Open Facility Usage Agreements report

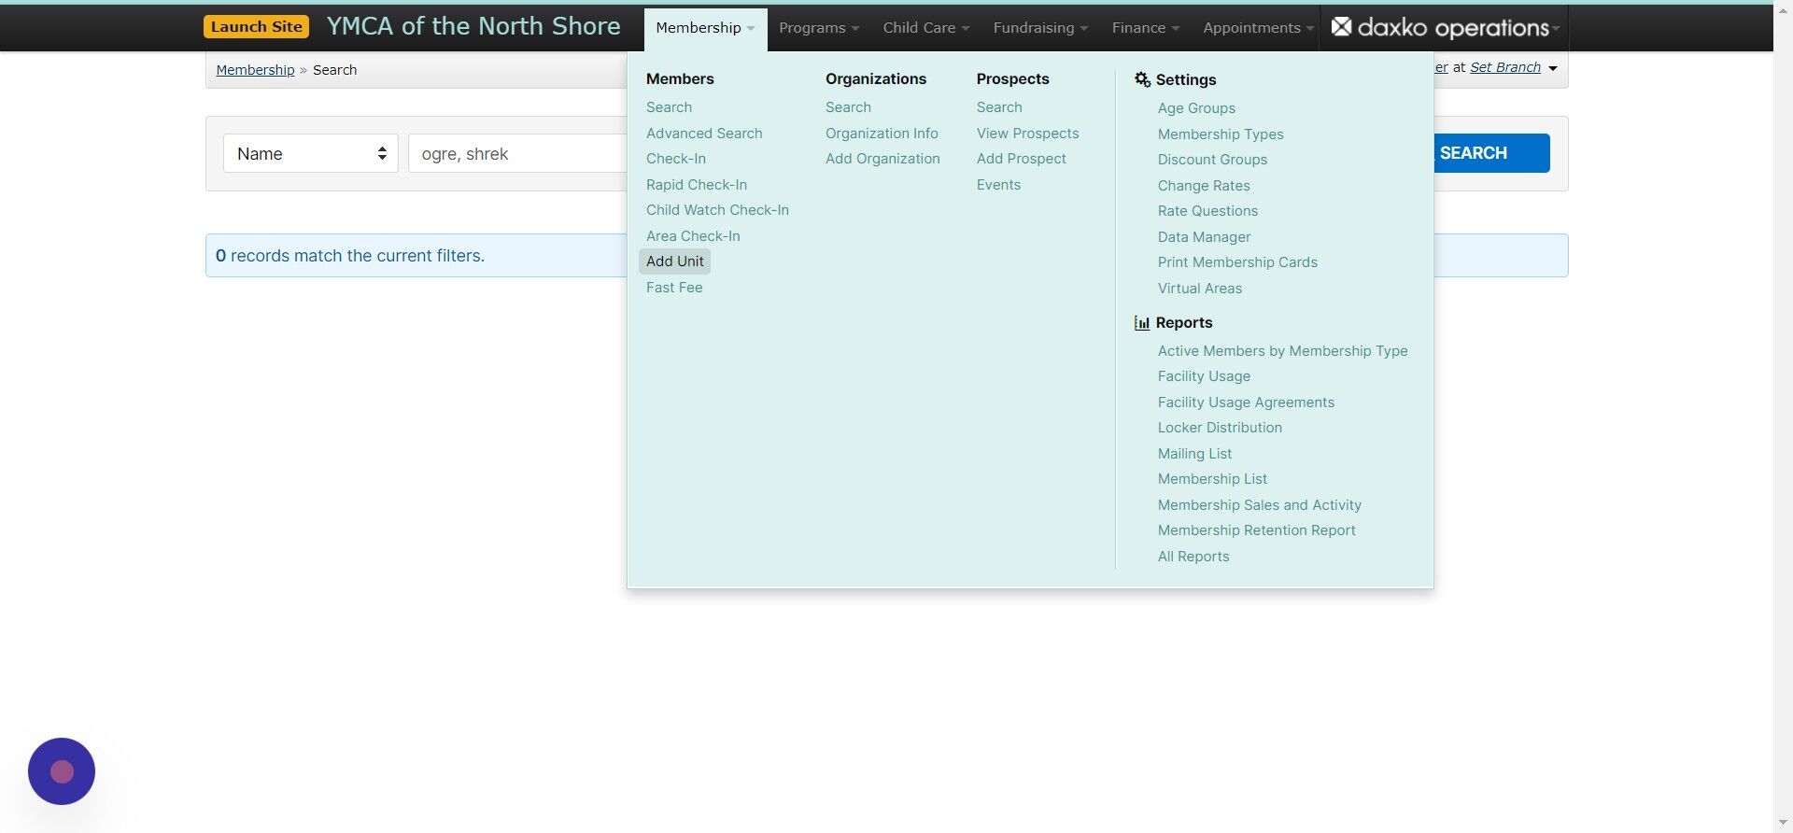coord(1246,402)
